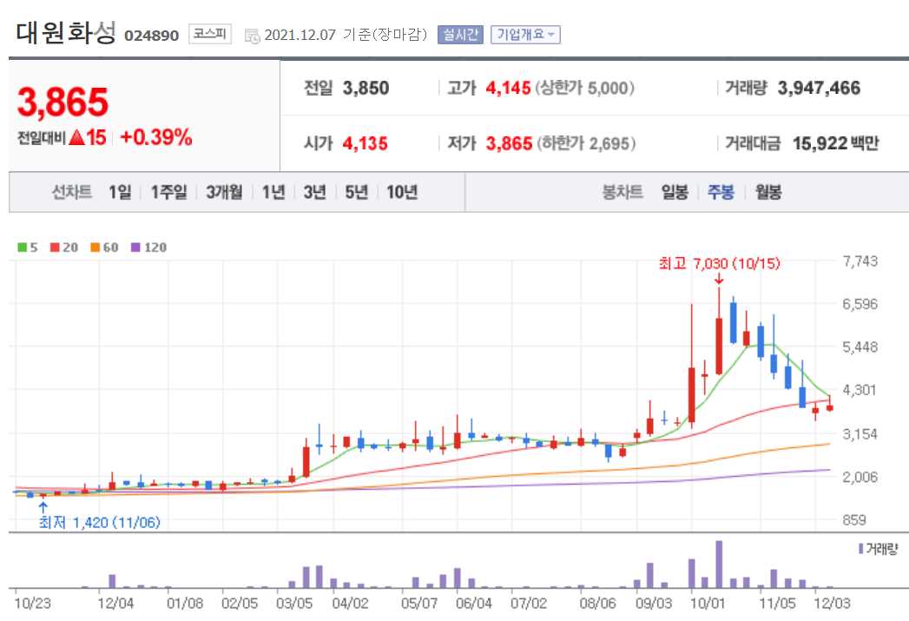Click the 전일 value 3,850
The width and height of the screenshot is (909, 621).
click(x=366, y=88)
